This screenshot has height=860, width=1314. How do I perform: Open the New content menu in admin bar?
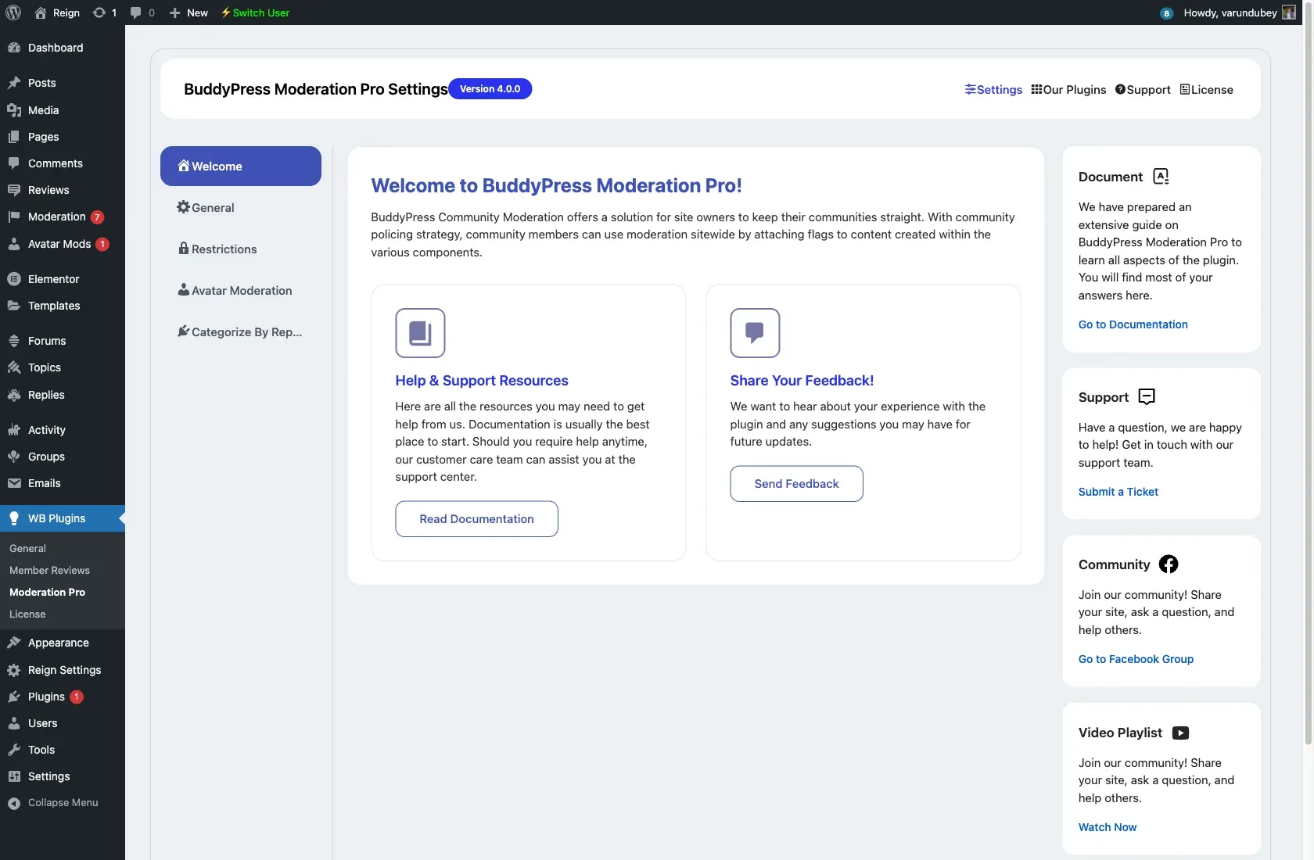pyautogui.click(x=188, y=13)
